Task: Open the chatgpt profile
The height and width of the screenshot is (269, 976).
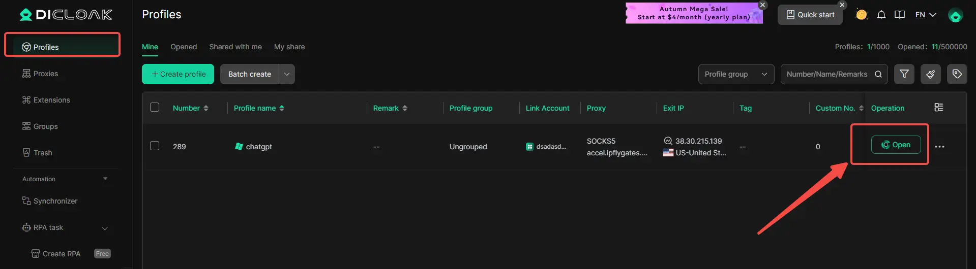Action: coord(895,145)
